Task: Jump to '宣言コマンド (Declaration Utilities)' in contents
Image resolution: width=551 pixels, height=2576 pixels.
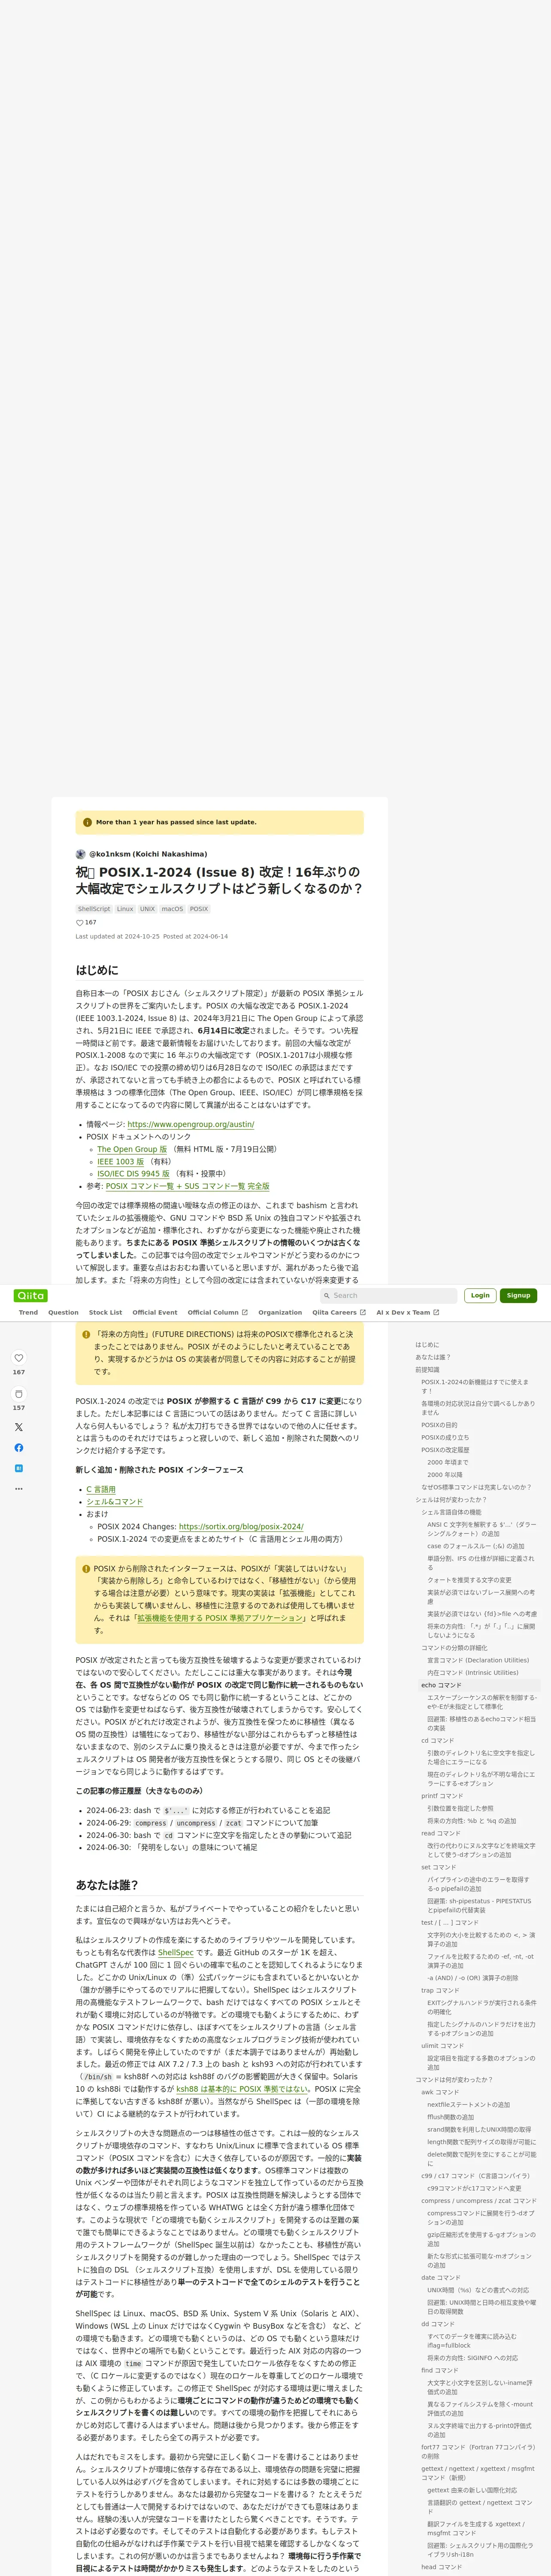Action: [x=478, y=1660]
